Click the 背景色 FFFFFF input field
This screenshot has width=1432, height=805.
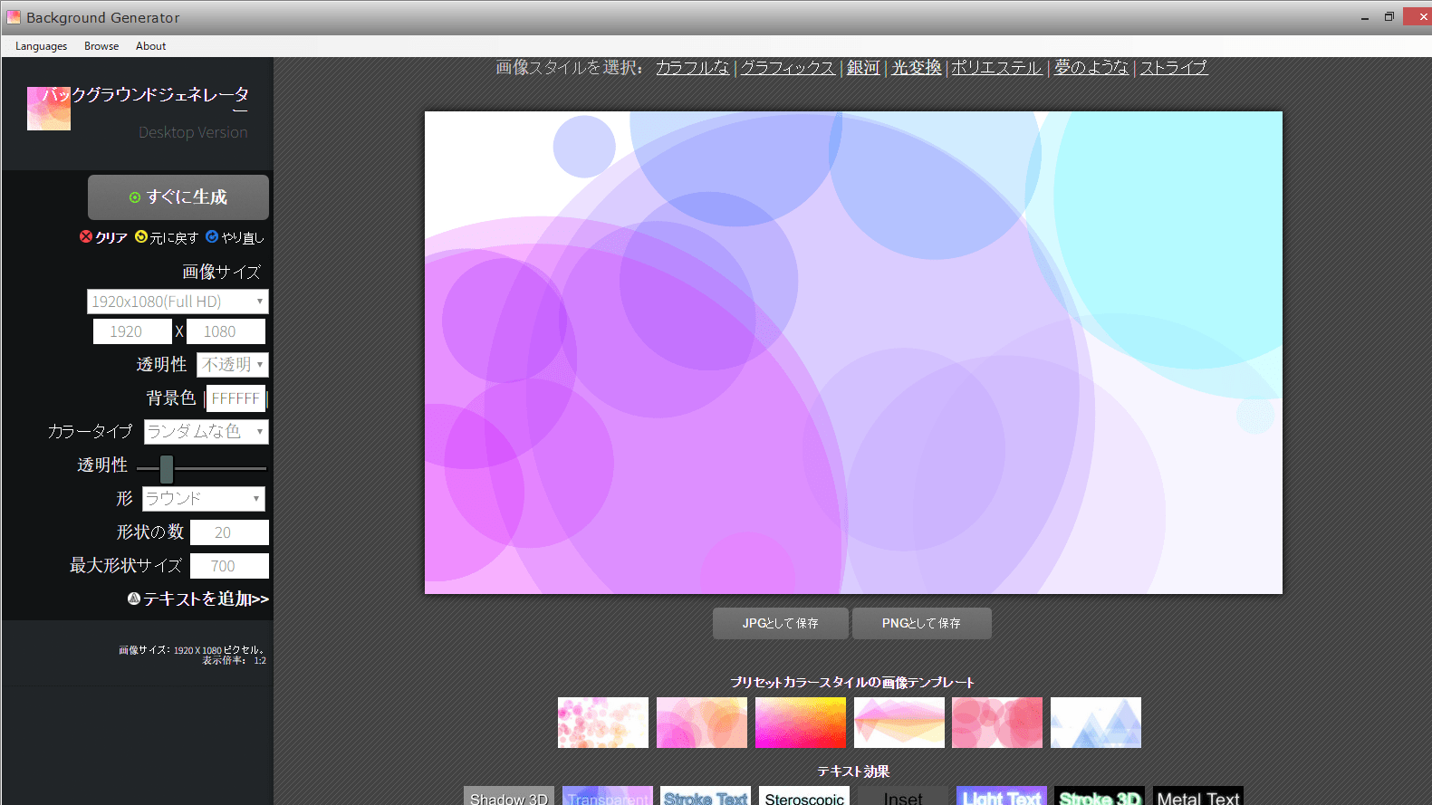pyautogui.click(x=235, y=398)
